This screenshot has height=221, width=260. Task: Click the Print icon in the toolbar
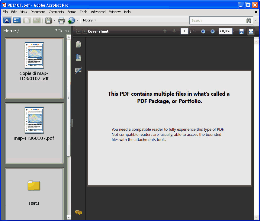point(61,21)
